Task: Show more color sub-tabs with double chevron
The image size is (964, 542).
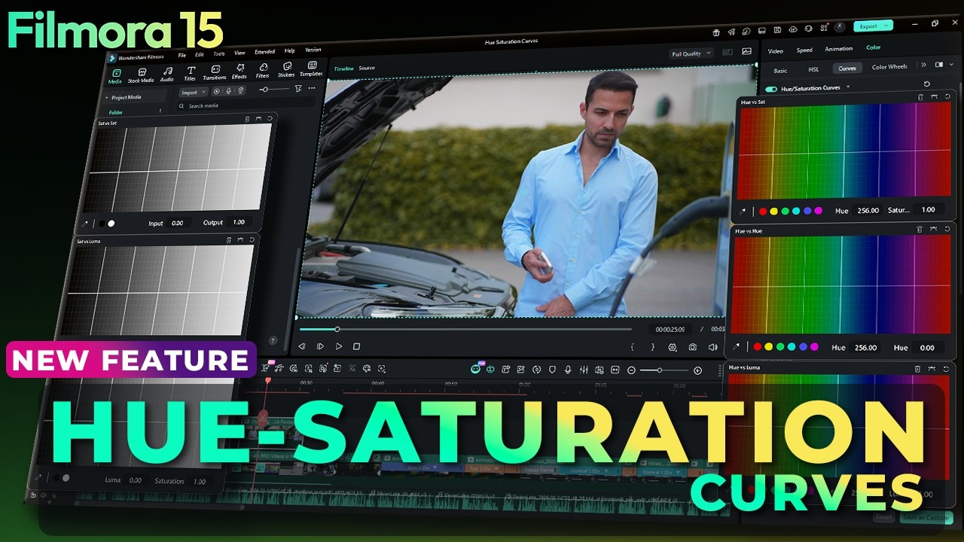Action: coord(924,65)
